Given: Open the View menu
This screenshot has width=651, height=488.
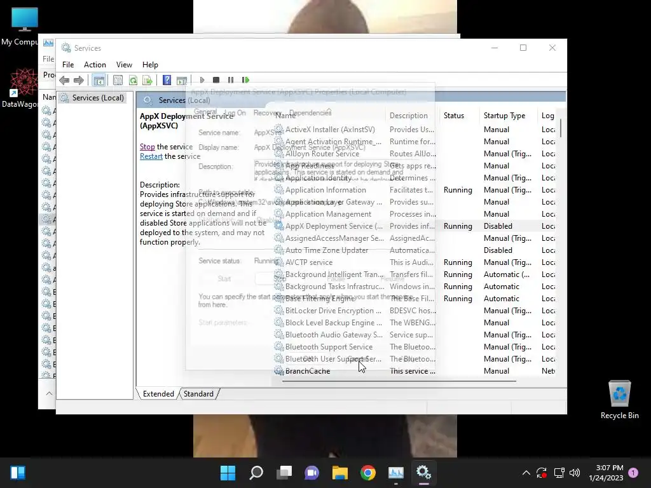Looking at the screenshot, I should [x=124, y=65].
